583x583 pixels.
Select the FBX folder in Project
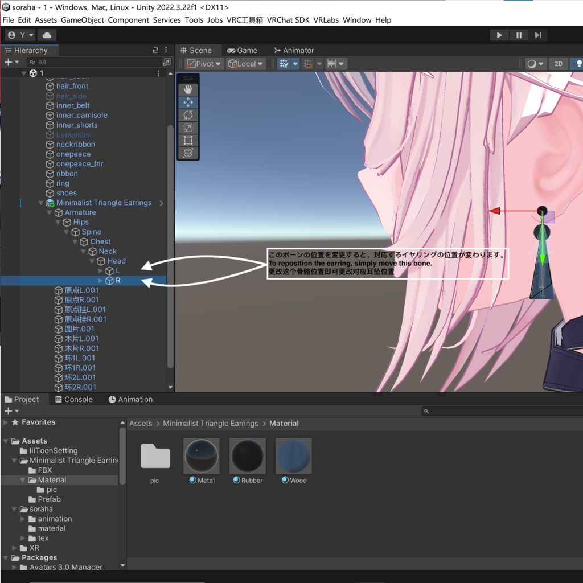coord(44,470)
